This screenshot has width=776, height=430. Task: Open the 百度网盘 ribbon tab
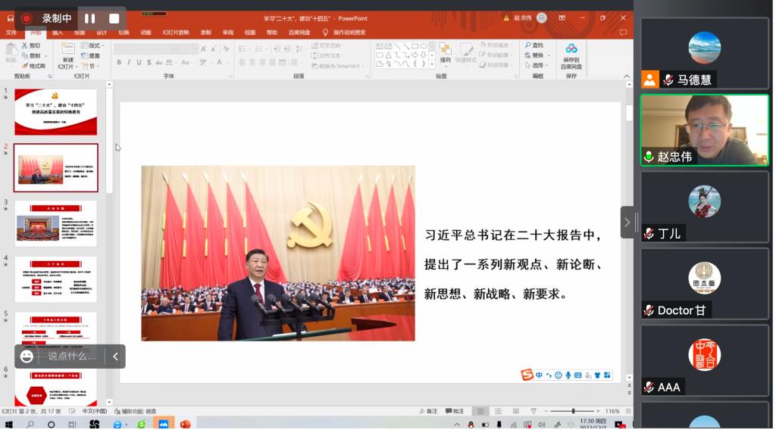point(299,33)
